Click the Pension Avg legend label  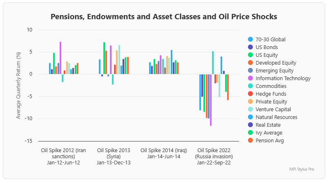point(270,141)
